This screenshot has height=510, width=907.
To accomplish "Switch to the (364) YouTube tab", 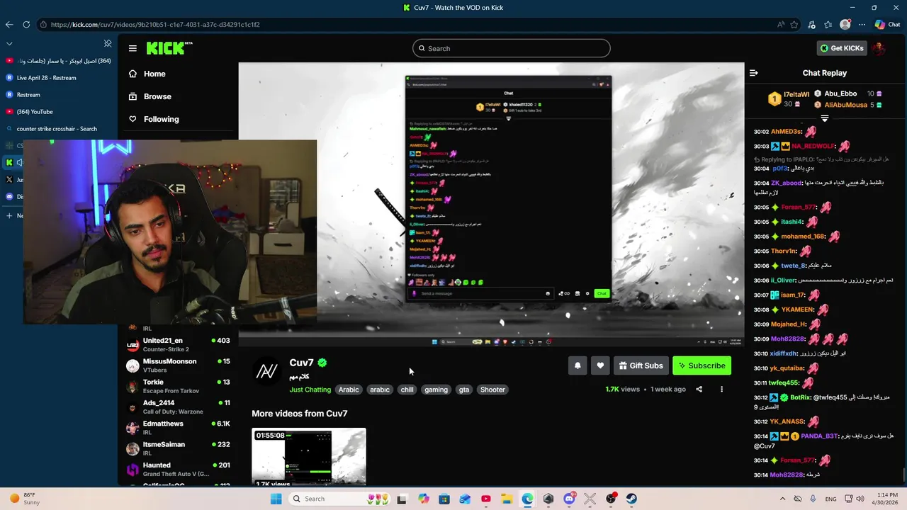I will click(x=58, y=112).
